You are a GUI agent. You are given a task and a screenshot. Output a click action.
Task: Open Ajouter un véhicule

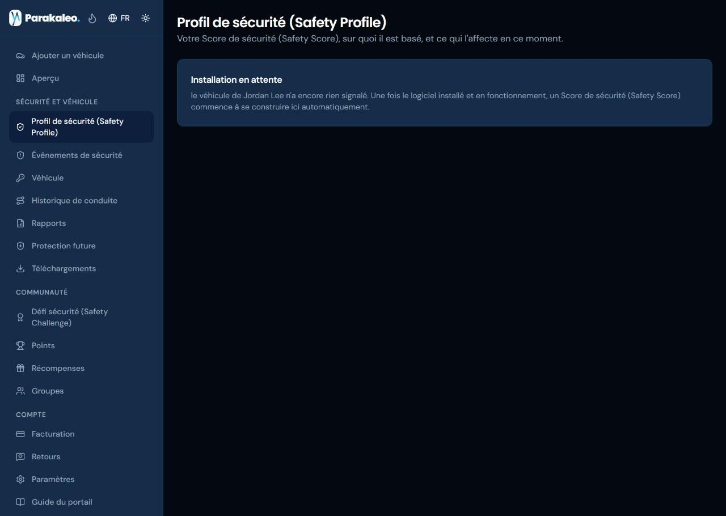(x=81, y=56)
